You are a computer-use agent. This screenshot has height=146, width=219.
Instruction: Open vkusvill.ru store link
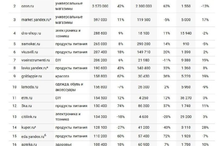point(30,52)
